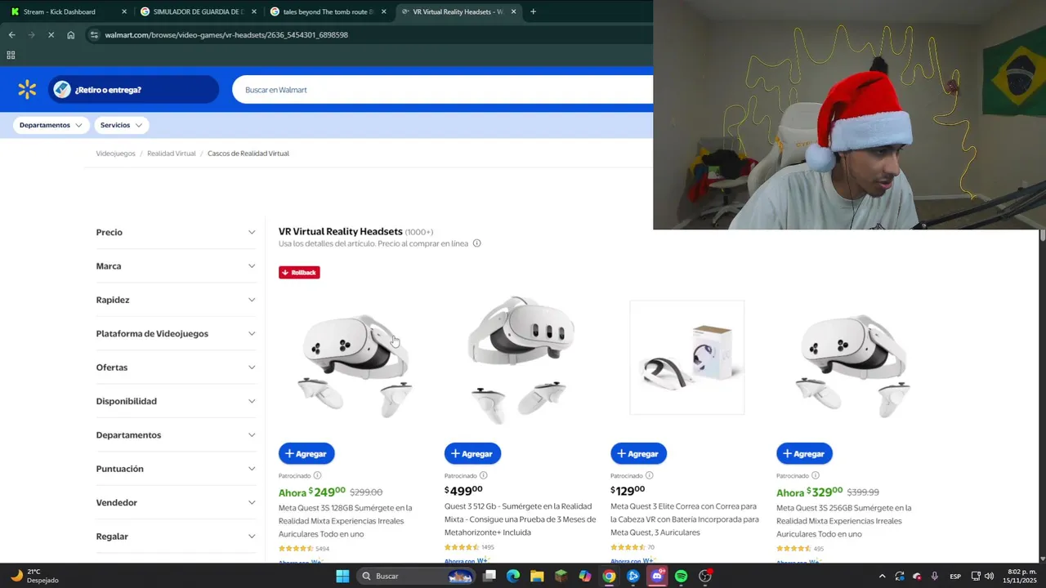Go back with browser back arrow

coord(11,35)
